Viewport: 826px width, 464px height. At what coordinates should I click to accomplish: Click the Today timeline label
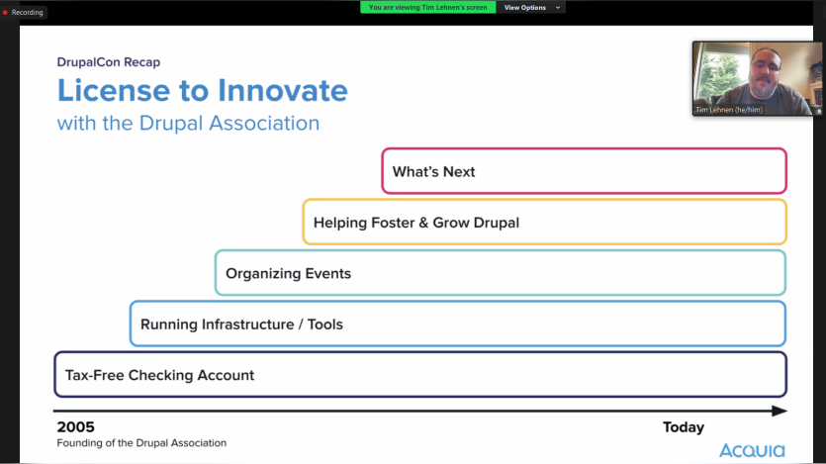[x=684, y=427]
